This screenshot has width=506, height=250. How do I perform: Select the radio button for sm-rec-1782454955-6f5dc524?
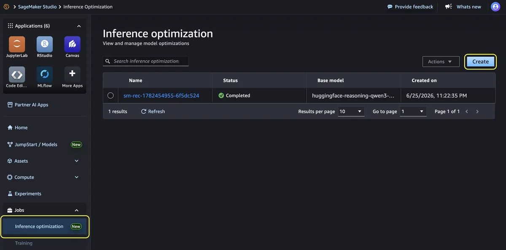110,96
